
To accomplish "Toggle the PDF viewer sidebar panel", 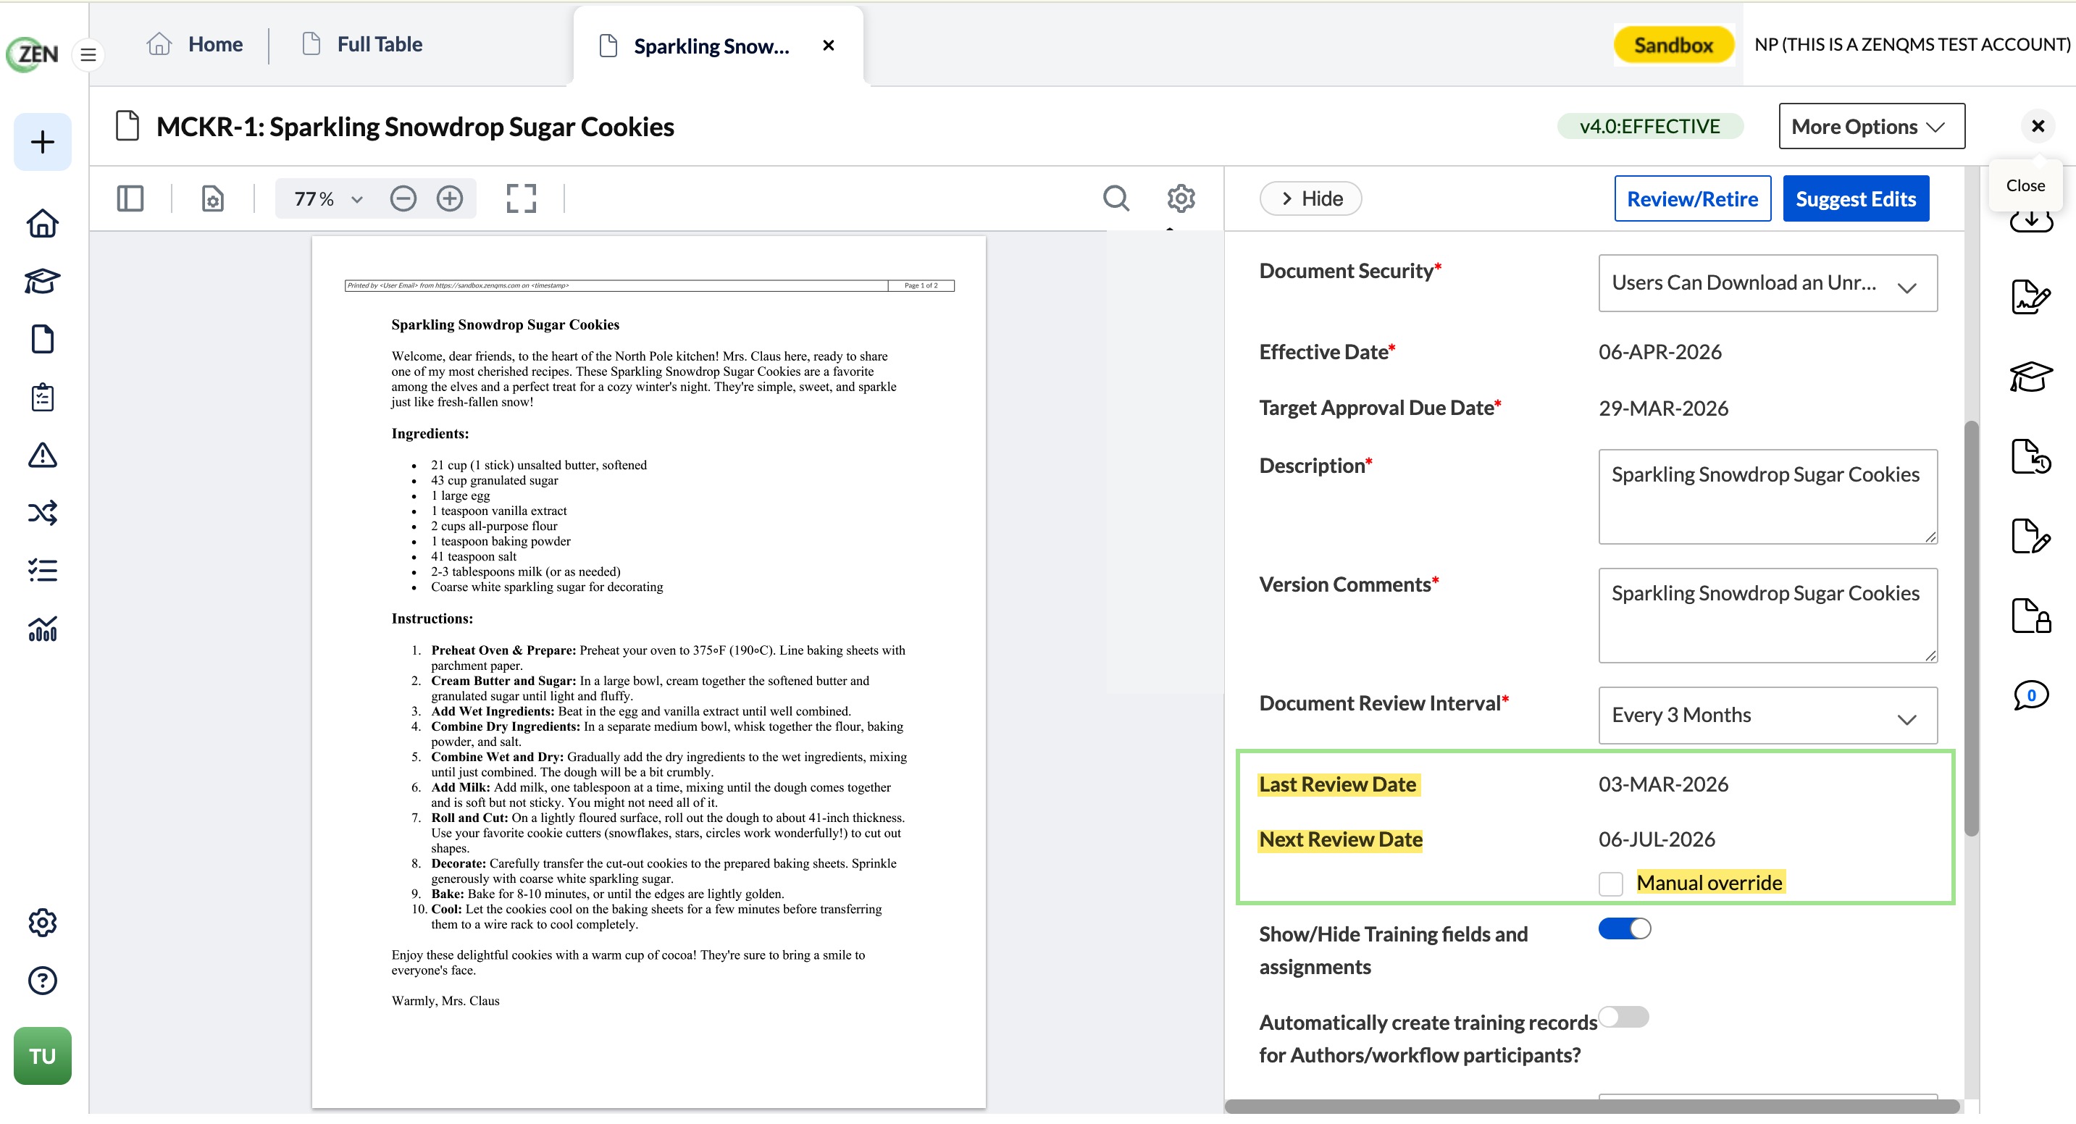I will tap(130, 198).
